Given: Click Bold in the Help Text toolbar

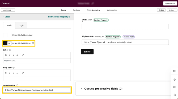Looking at the screenshot, I should (x=6, y=73).
